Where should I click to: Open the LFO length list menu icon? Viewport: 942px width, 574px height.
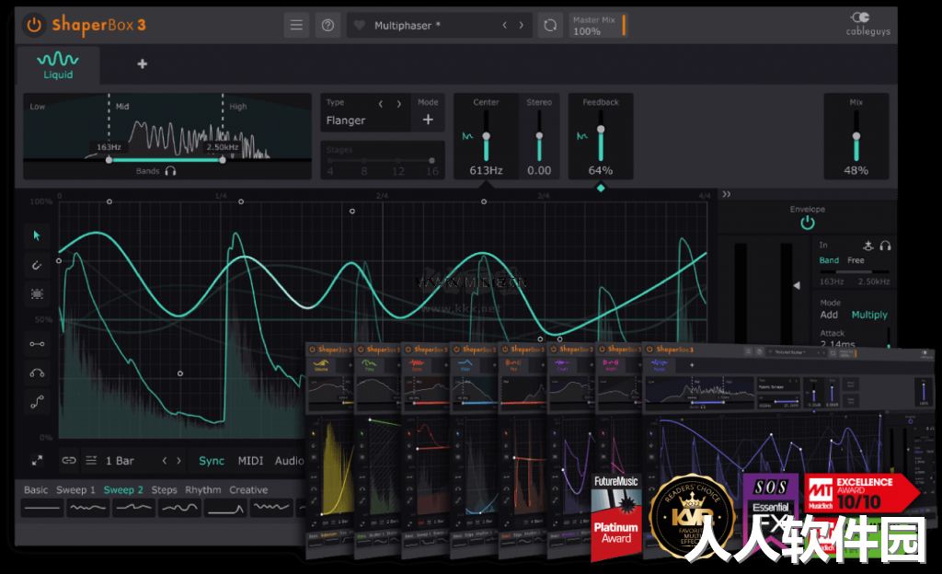point(91,461)
